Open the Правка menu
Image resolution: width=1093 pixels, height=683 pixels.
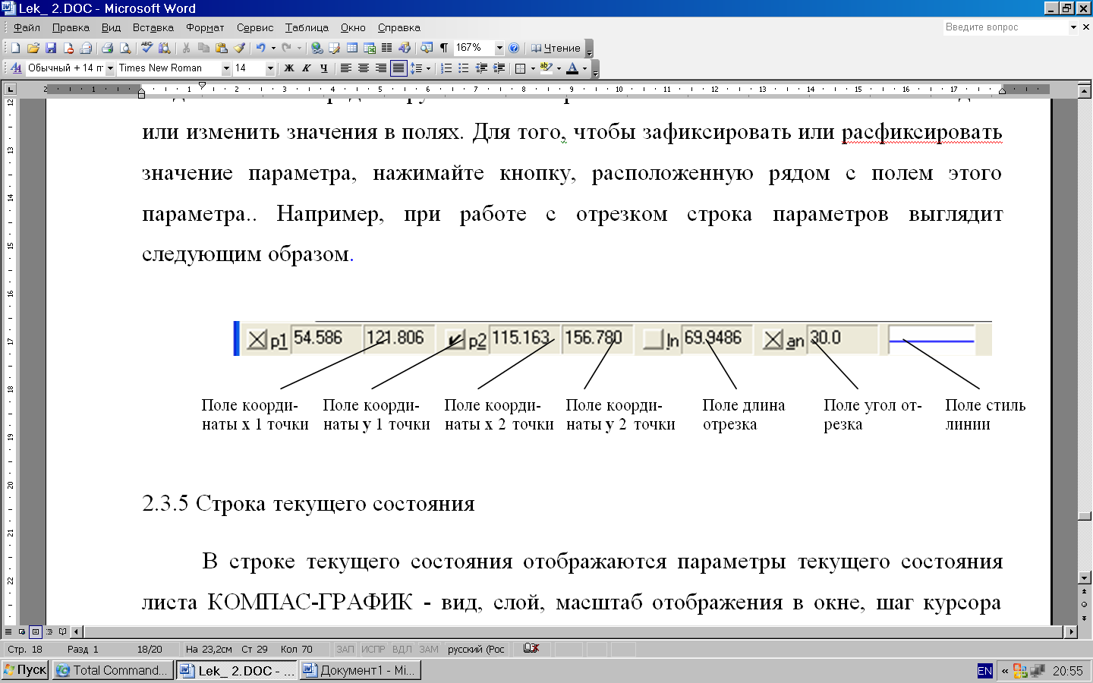pos(71,27)
